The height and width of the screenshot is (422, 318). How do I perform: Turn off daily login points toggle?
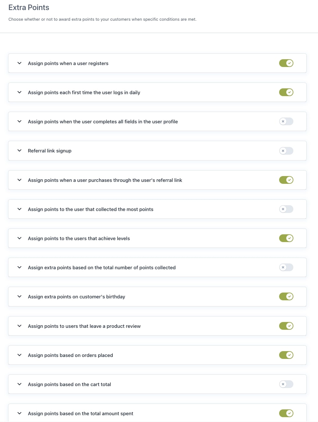tap(286, 92)
